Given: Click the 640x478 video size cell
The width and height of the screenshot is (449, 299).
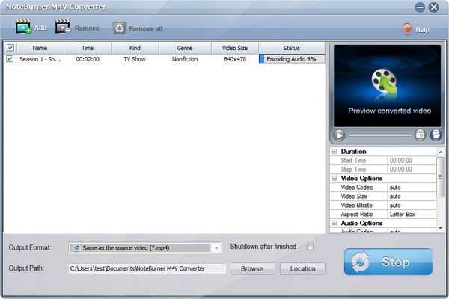Looking at the screenshot, I should (235, 59).
